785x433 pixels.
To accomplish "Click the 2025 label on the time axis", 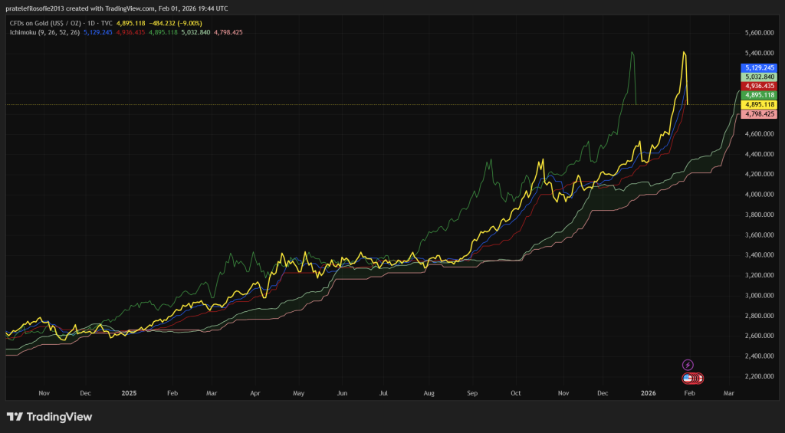I will tap(129, 392).
